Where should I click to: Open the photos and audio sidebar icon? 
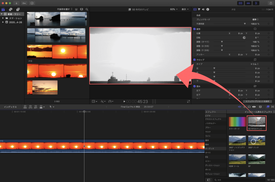pos(10,9)
